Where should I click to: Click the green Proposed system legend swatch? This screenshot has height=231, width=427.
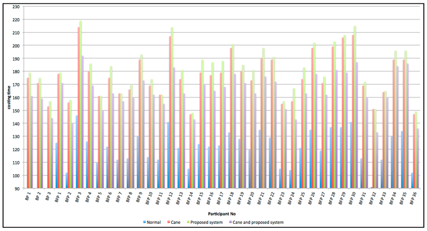[188, 222]
